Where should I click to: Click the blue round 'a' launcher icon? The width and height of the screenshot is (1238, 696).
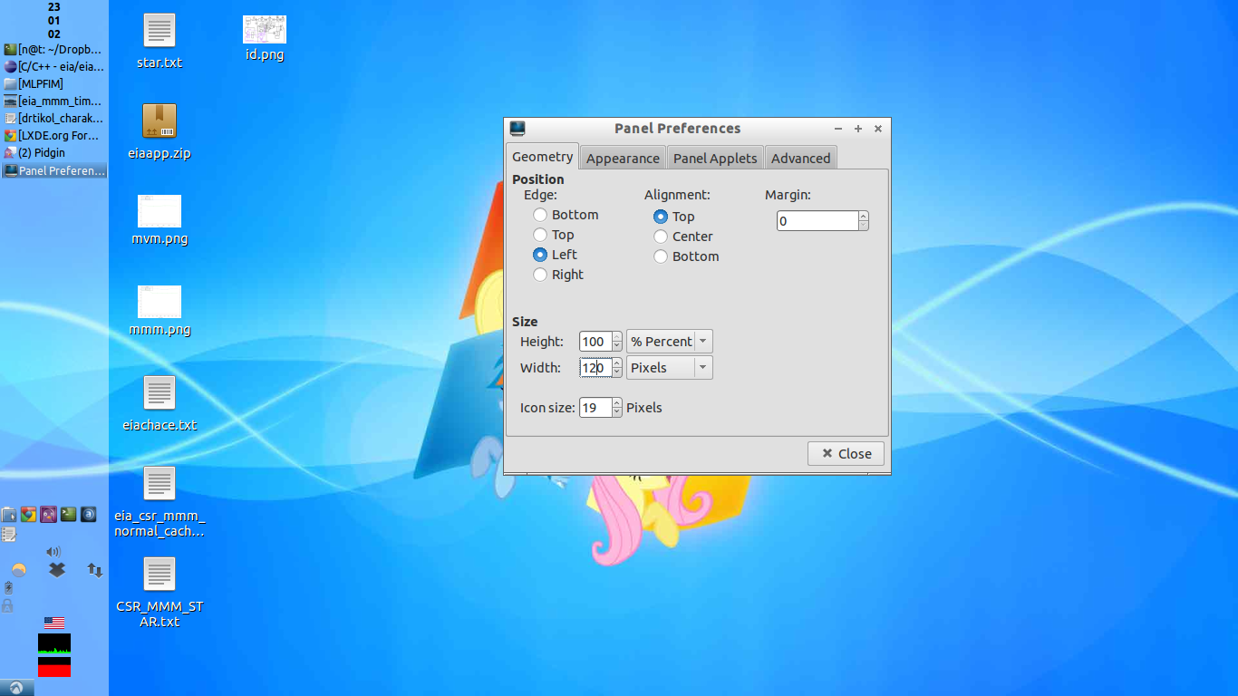pyautogui.click(x=89, y=515)
